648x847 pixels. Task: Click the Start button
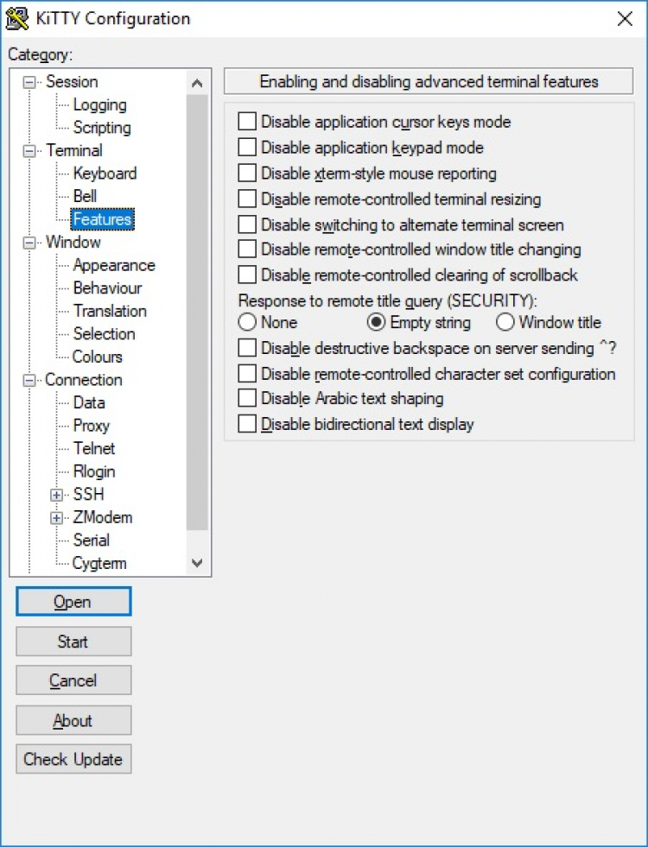(73, 642)
